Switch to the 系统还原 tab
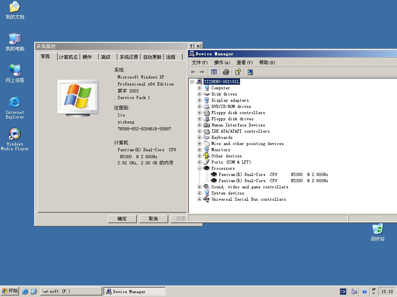This screenshot has width=397, height=297. point(129,57)
